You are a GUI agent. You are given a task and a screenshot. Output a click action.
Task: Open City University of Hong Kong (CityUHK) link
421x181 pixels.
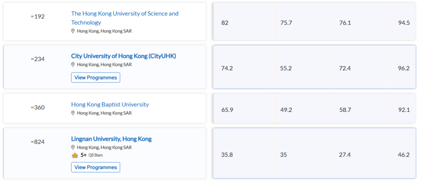[124, 56]
